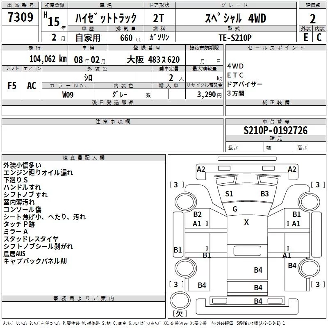
Task: Click the note 鳥居AUS
Action: click(x=14, y=254)
